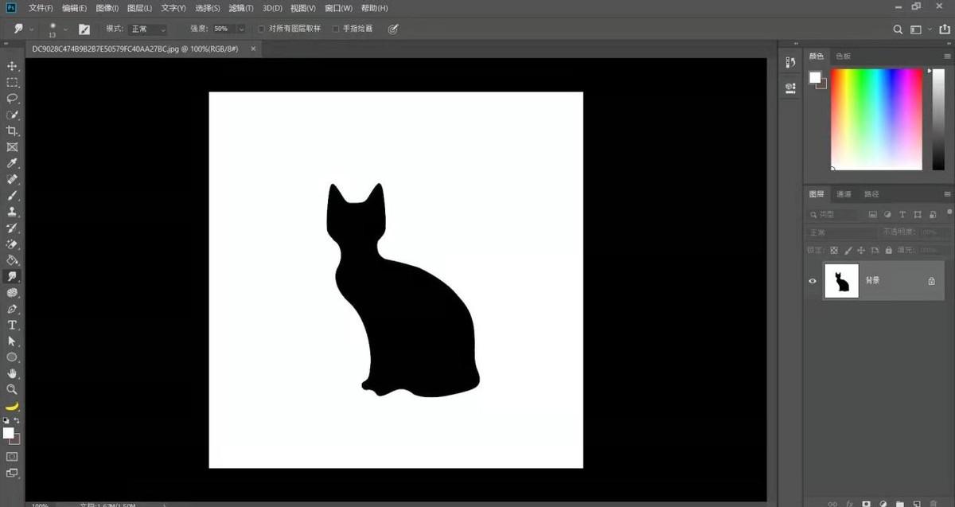Open the 滤镜(T) menu
Viewport: 955px width, 507px height.
coord(240,8)
